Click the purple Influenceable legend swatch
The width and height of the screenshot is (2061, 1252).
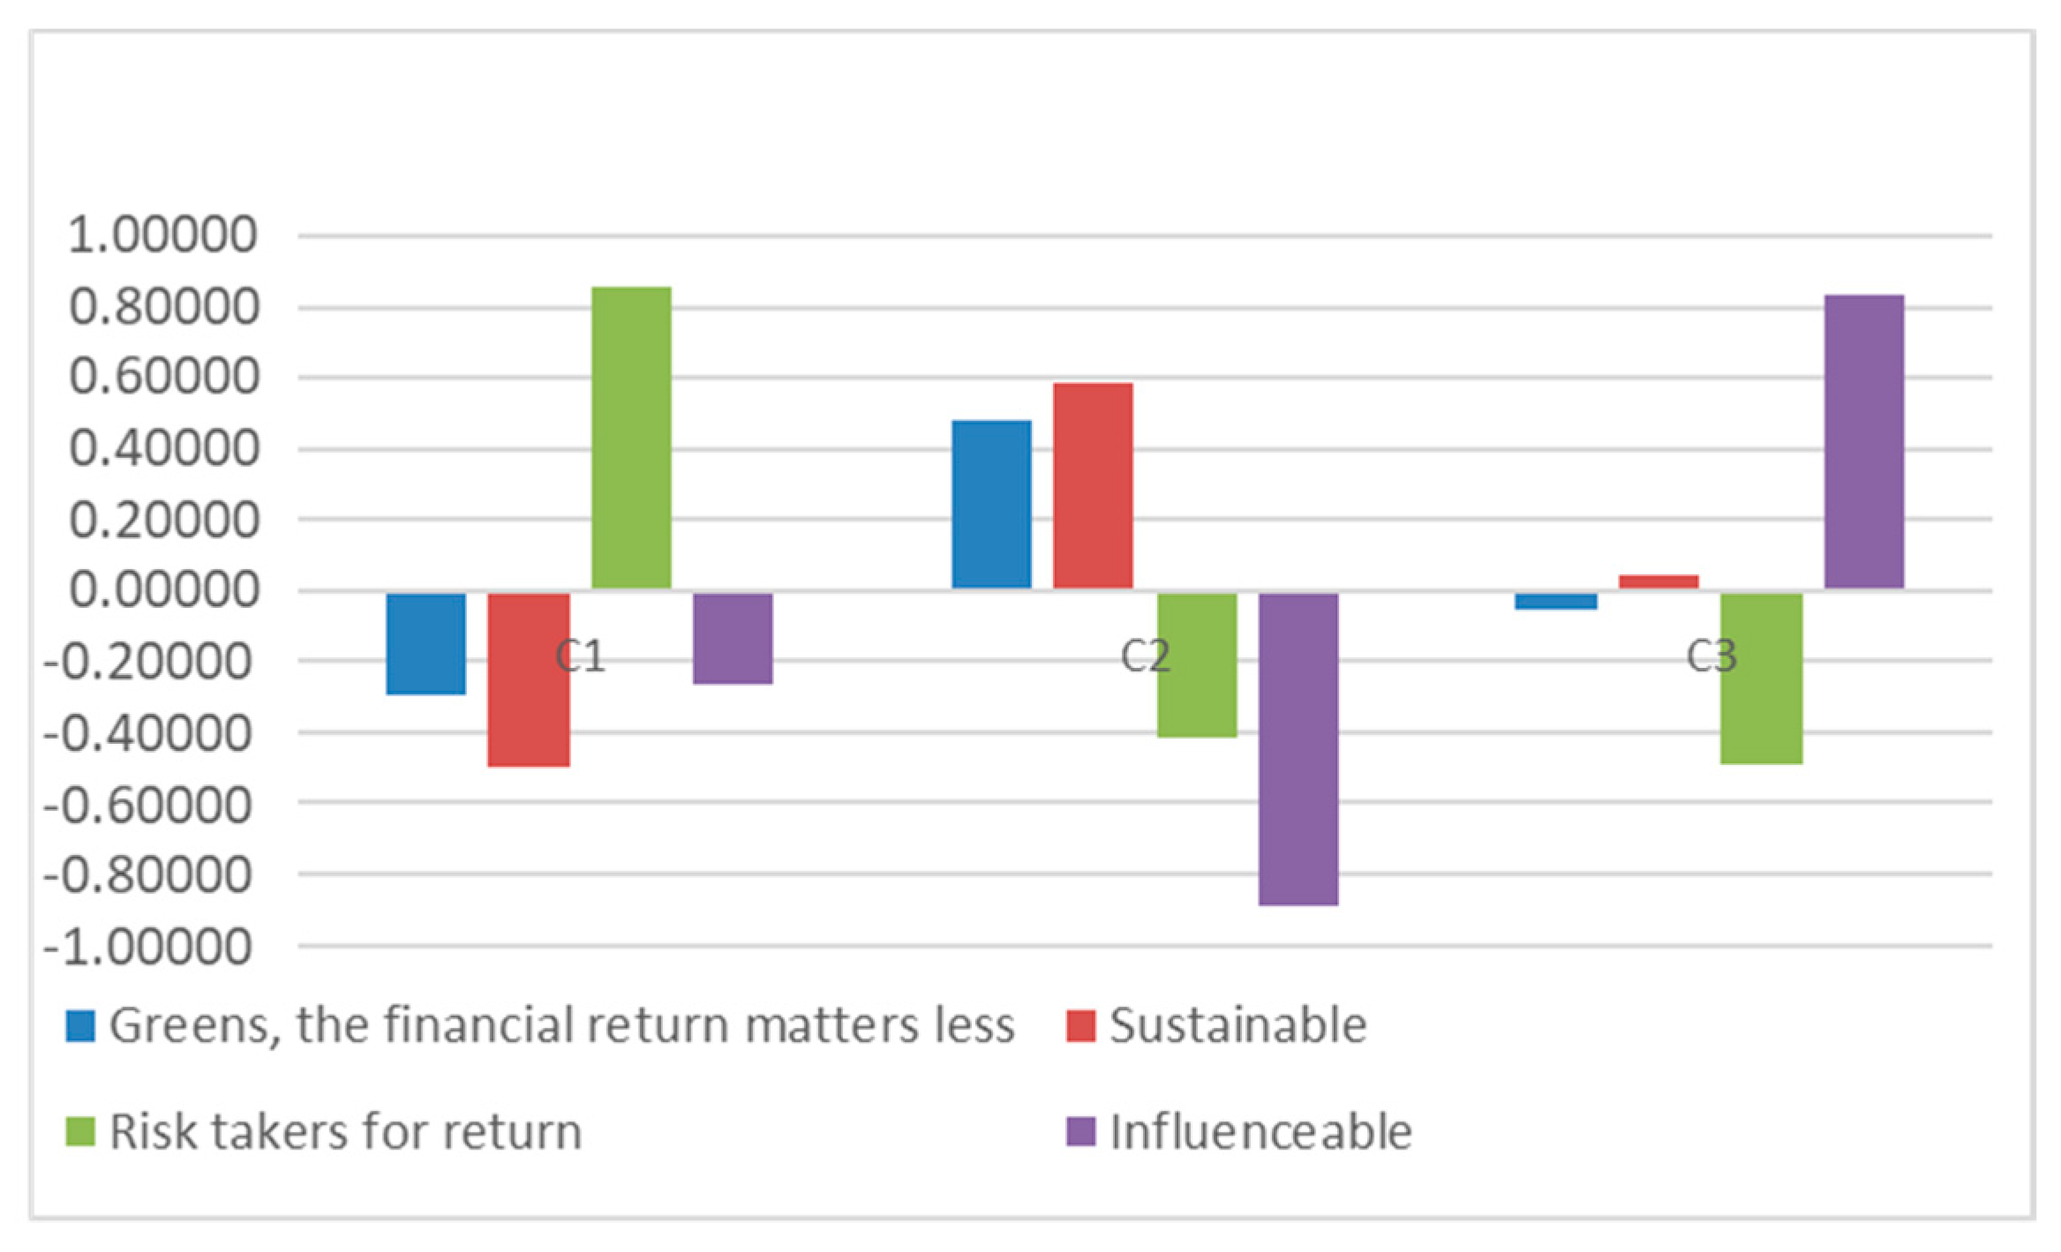[1080, 1132]
